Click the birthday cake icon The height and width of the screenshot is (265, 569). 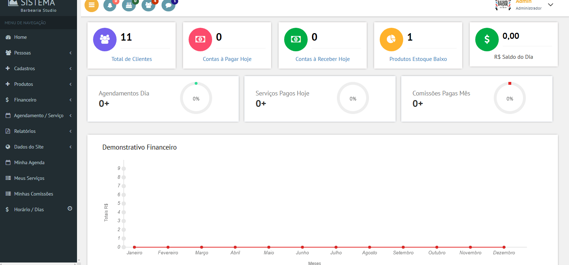click(x=129, y=5)
